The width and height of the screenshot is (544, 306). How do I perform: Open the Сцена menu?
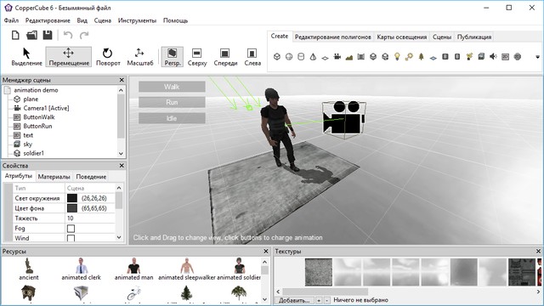tap(103, 20)
